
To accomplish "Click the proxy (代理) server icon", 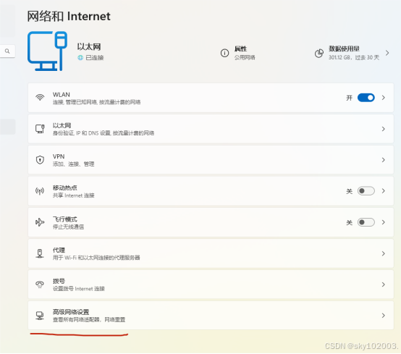I will click(x=40, y=253).
